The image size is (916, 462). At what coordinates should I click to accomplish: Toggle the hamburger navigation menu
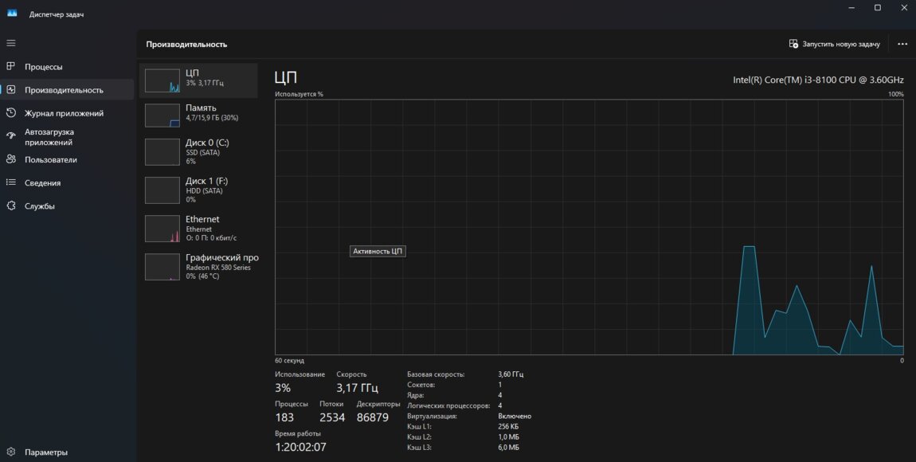point(11,43)
